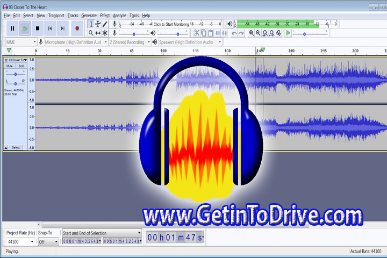Open the View menu
Viewport: 387px width, 258px height.
click(x=41, y=16)
